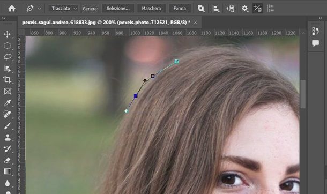Click the black diamond point on the path
This screenshot has width=327, height=194.
pyautogui.click(x=145, y=80)
